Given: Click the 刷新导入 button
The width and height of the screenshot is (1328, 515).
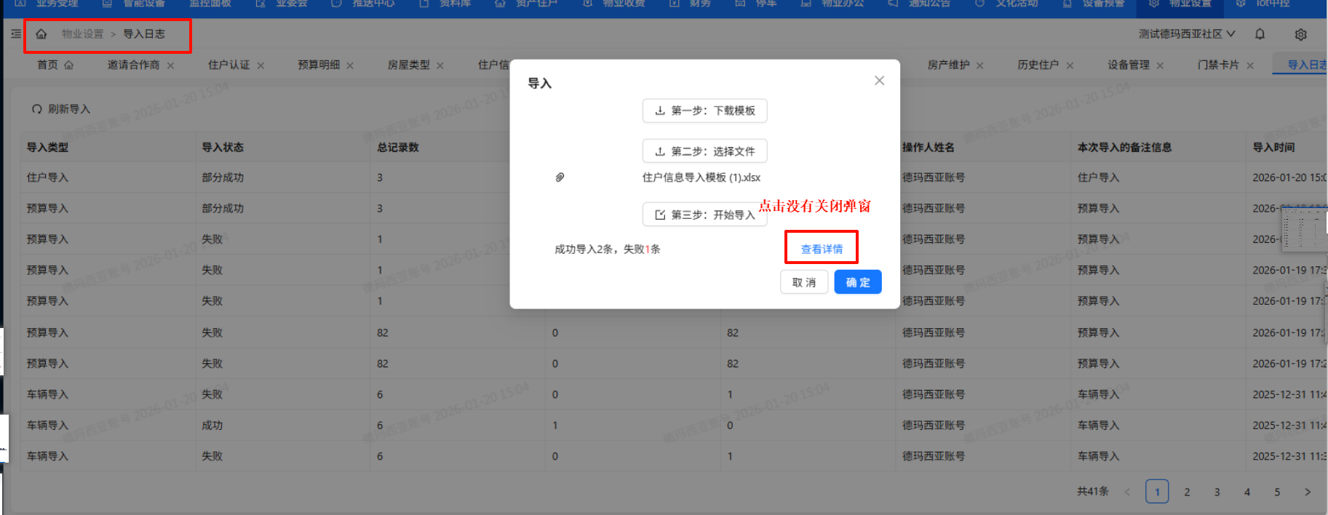Looking at the screenshot, I should (61, 109).
